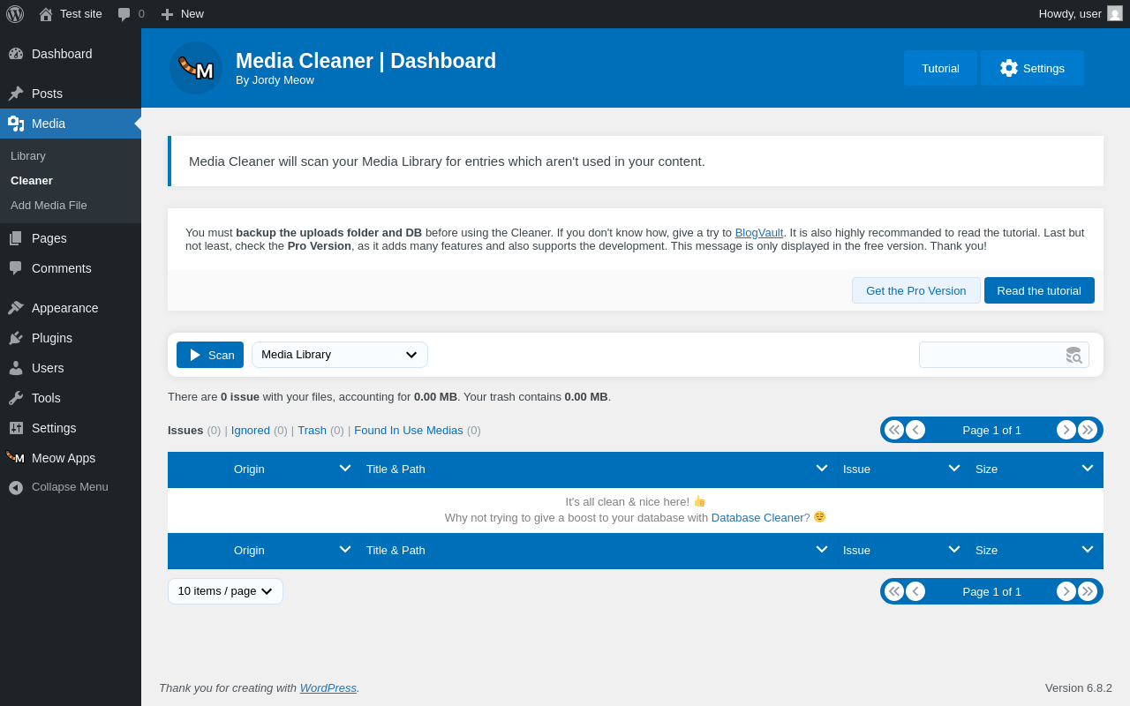Go to last page in top pagination
Screen dimensions: 1130x706
pos(1088,430)
